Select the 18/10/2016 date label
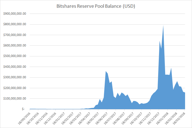192x128 pixels. click(33, 118)
